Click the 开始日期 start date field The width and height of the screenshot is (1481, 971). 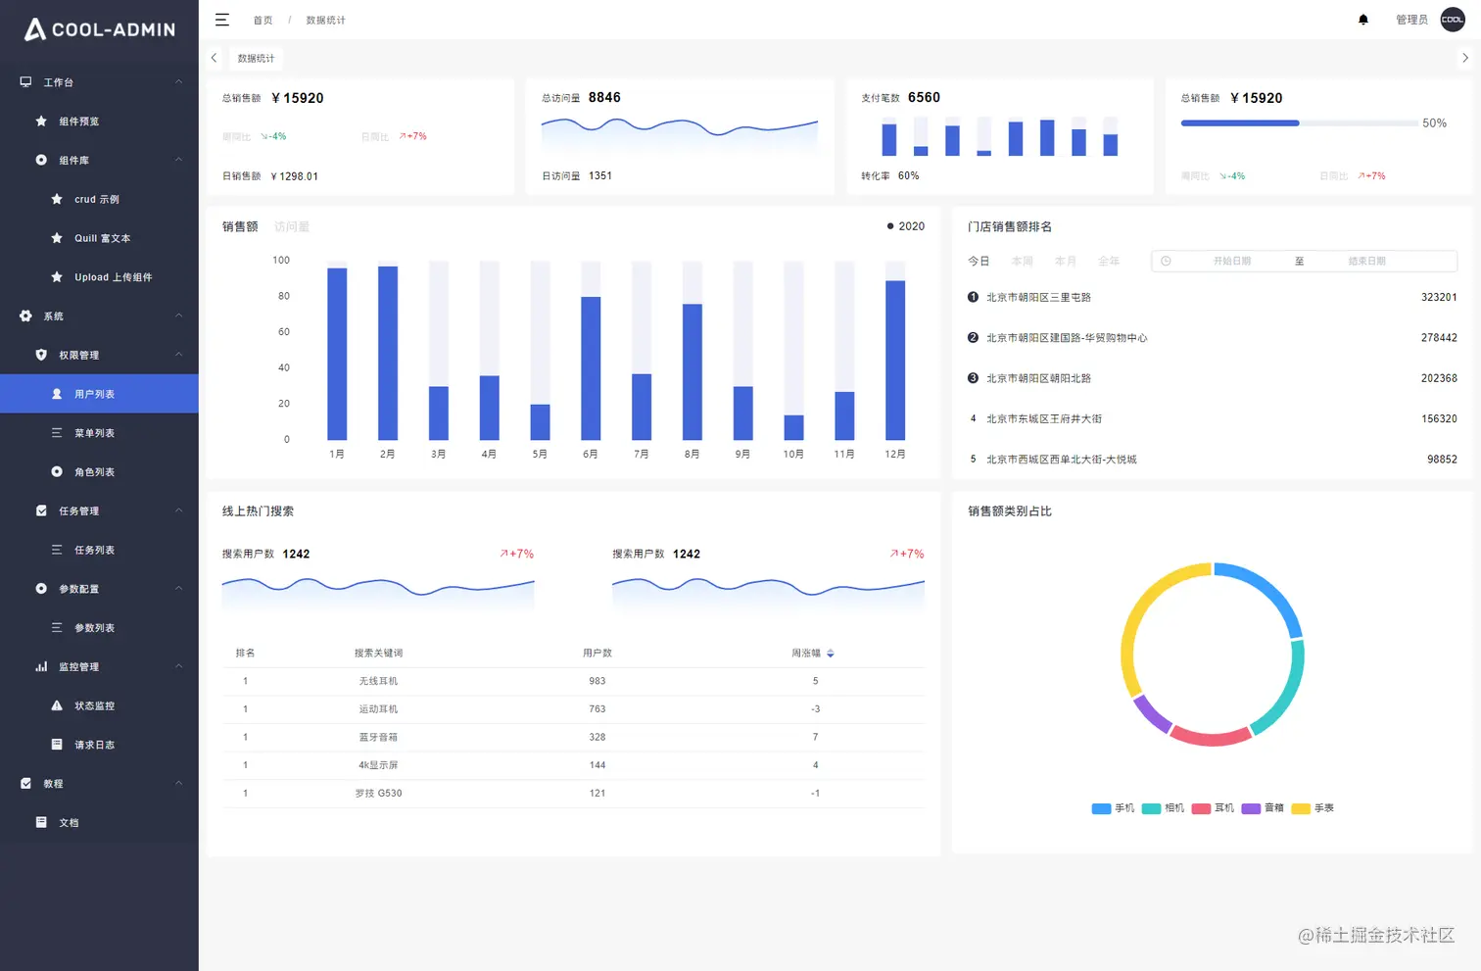pyautogui.click(x=1232, y=261)
